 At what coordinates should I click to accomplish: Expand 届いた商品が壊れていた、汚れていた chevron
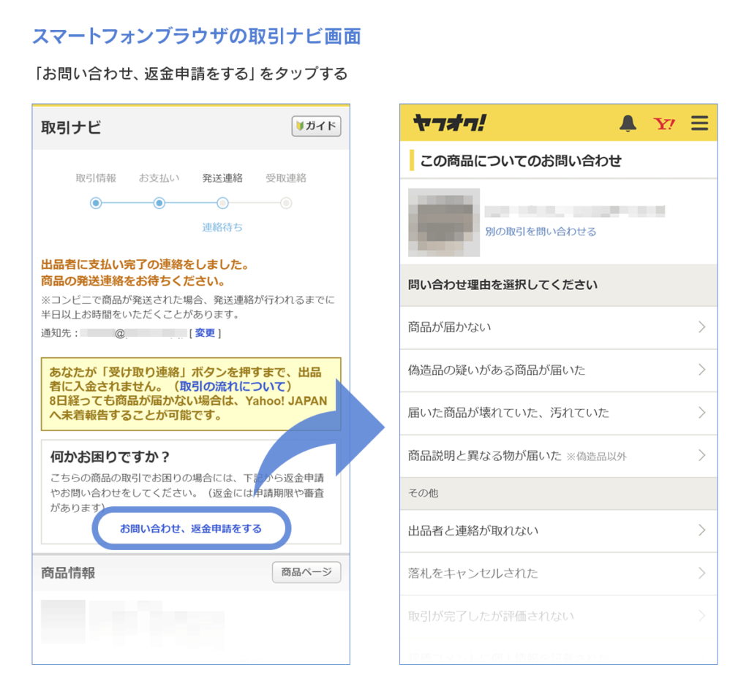[x=701, y=413]
